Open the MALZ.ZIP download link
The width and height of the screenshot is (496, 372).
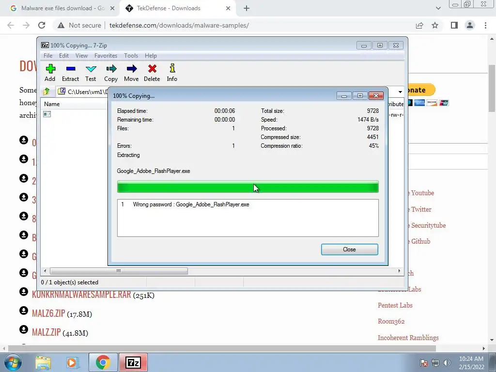point(46,332)
